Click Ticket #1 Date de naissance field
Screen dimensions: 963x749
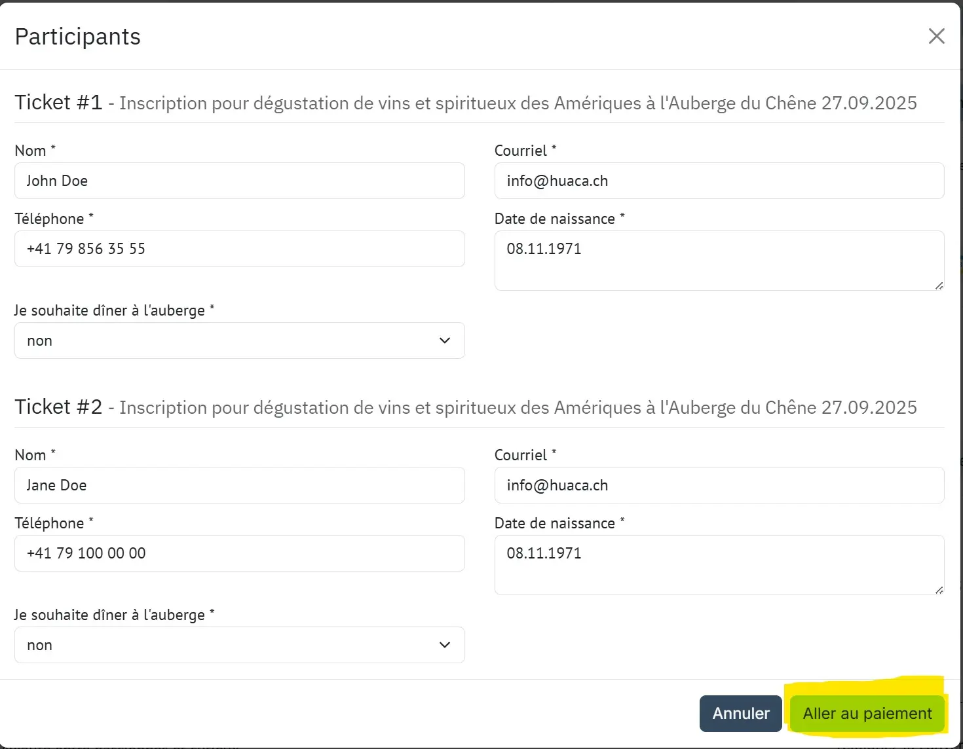click(719, 261)
